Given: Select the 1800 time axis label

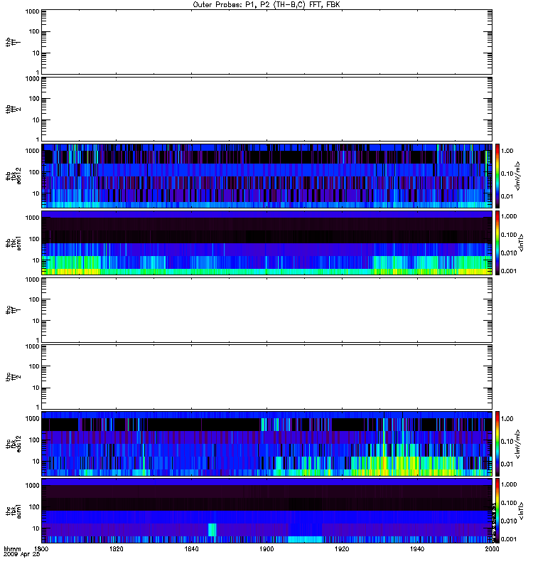Looking at the screenshot, I should (41, 549).
